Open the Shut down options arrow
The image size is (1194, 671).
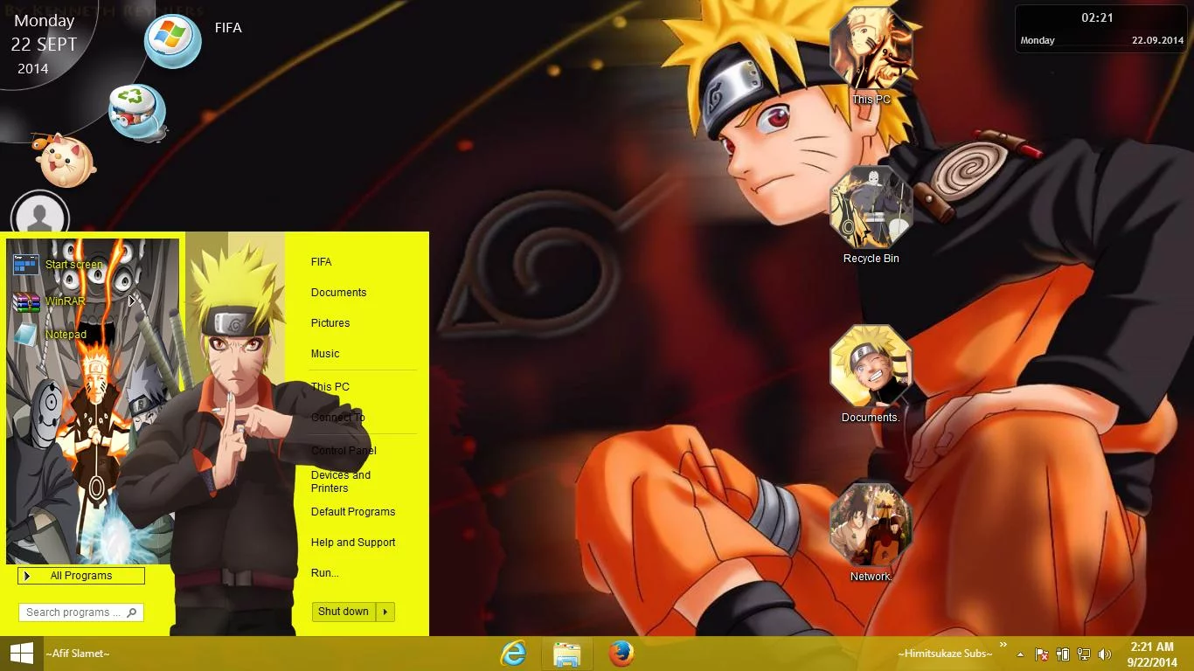pos(385,612)
